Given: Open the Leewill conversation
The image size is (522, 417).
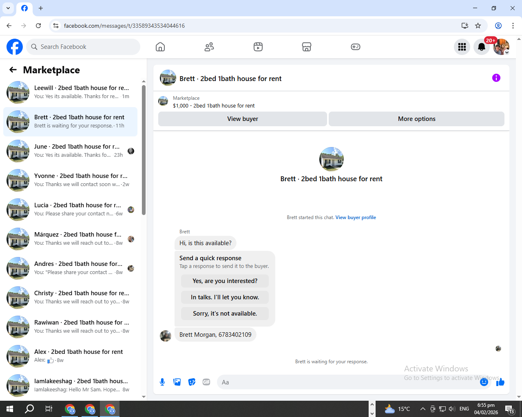Looking at the screenshot, I should pos(70,92).
